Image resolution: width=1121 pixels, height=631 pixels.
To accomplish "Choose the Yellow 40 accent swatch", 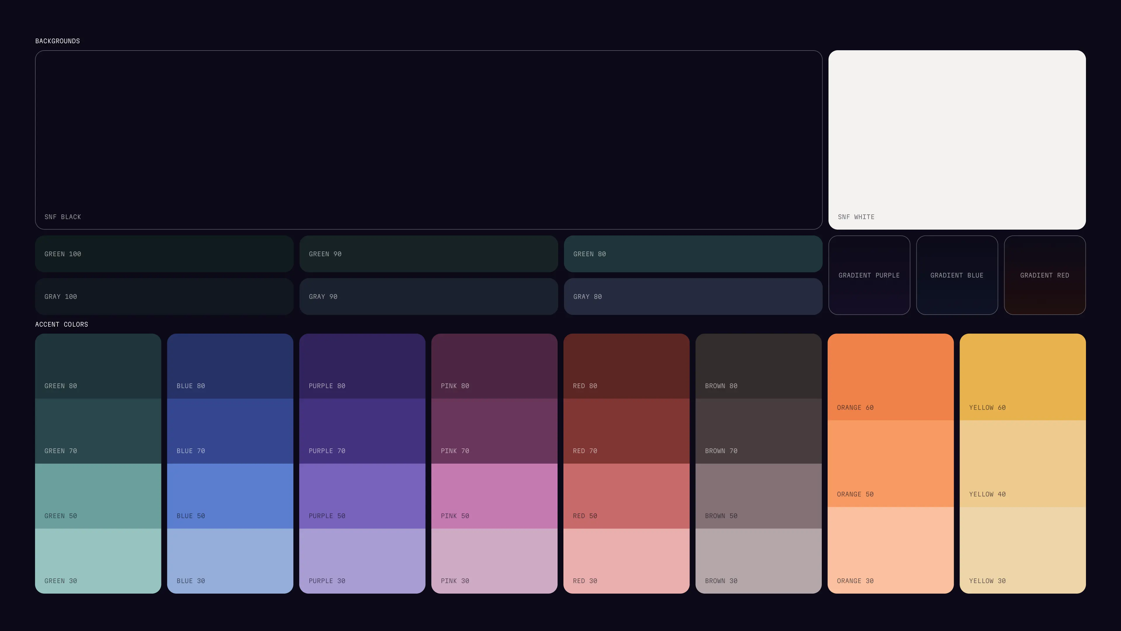I will click(x=1022, y=463).
